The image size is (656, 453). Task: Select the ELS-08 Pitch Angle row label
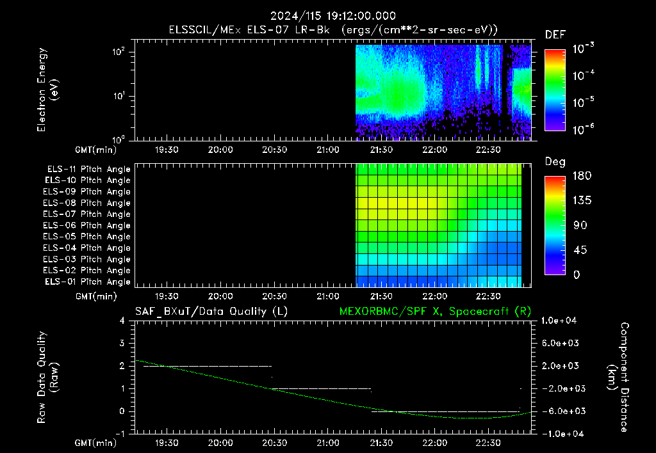pyautogui.click(x=86, y=203)
